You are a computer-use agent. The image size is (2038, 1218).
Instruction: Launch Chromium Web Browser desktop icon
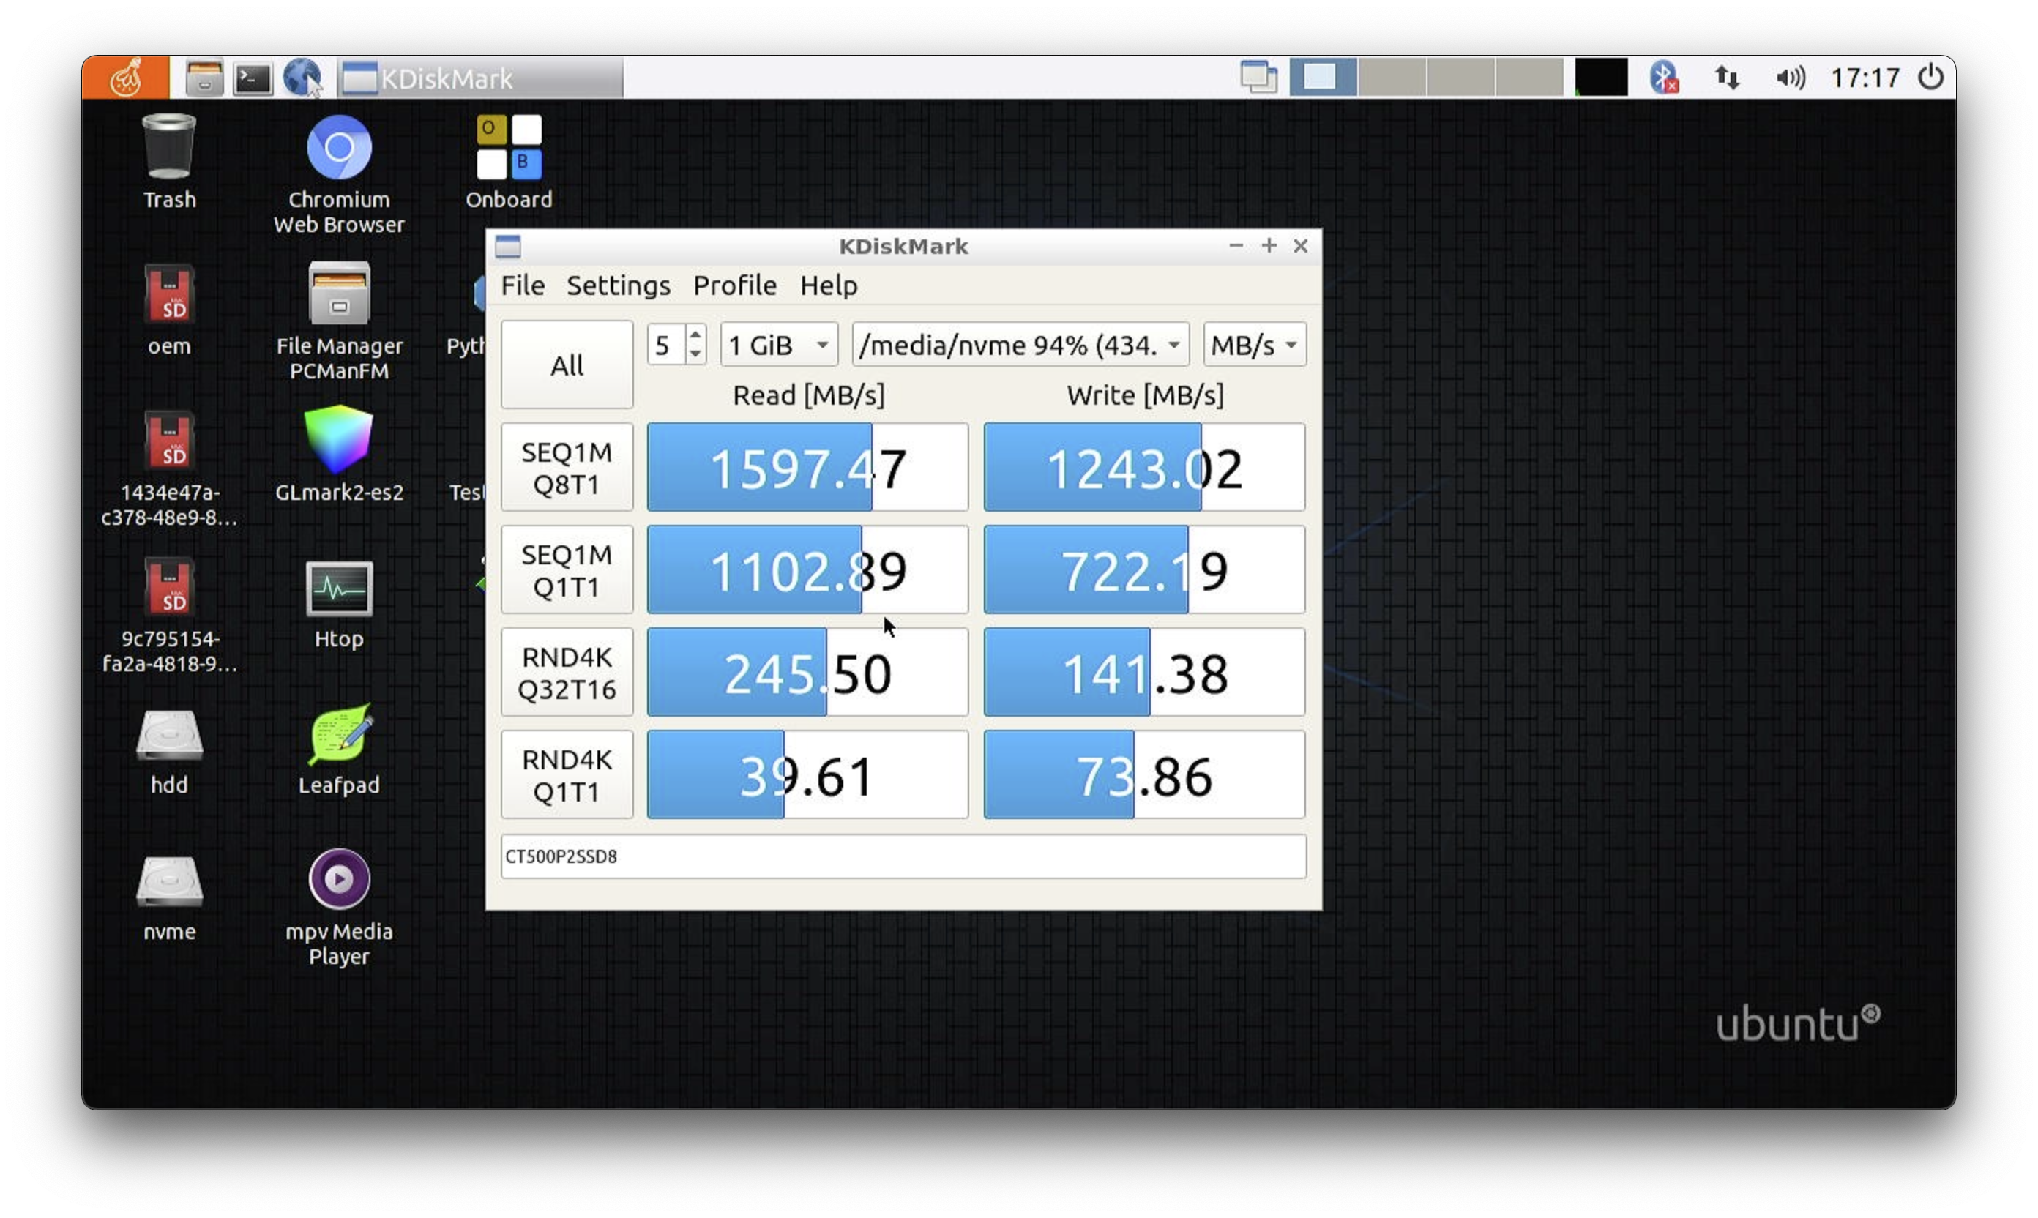339,174
